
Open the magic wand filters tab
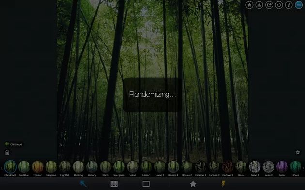tap(83, 184)
